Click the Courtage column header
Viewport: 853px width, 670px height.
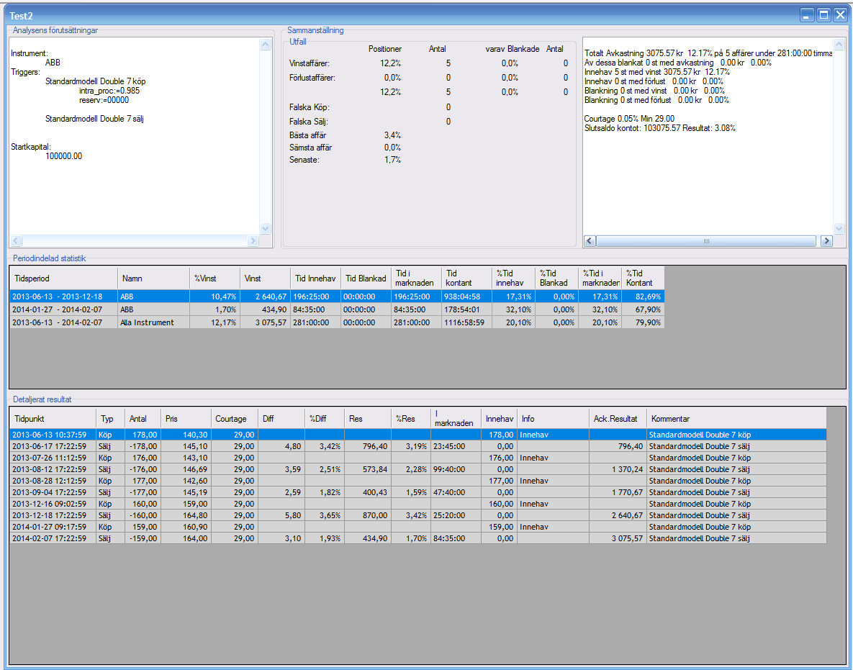234,418
